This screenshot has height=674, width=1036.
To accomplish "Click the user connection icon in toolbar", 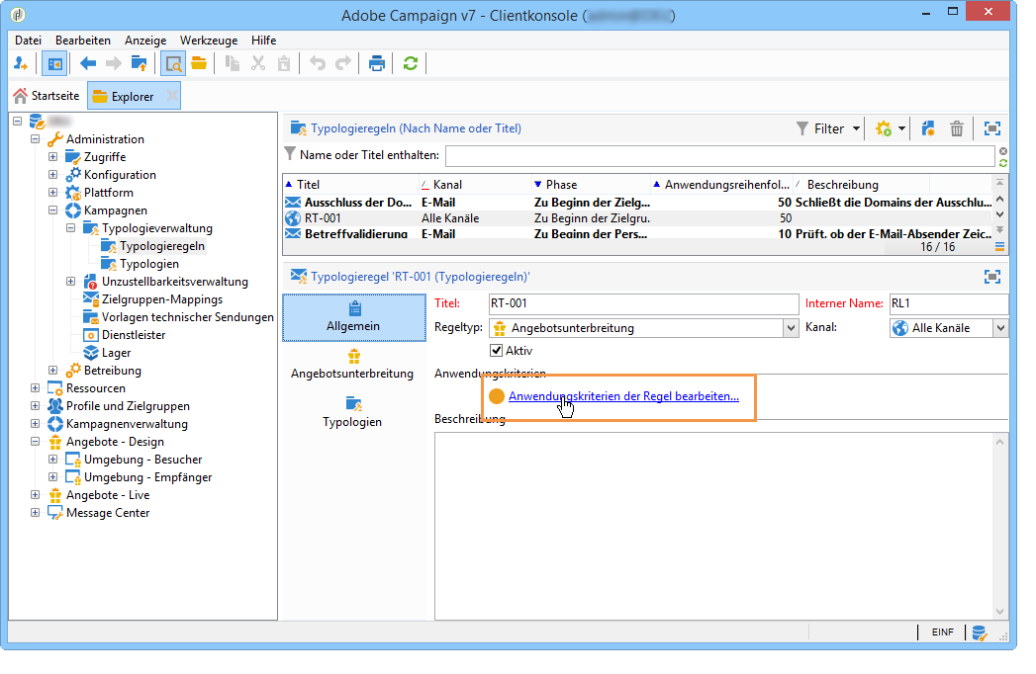I will [x=21, y=63].
